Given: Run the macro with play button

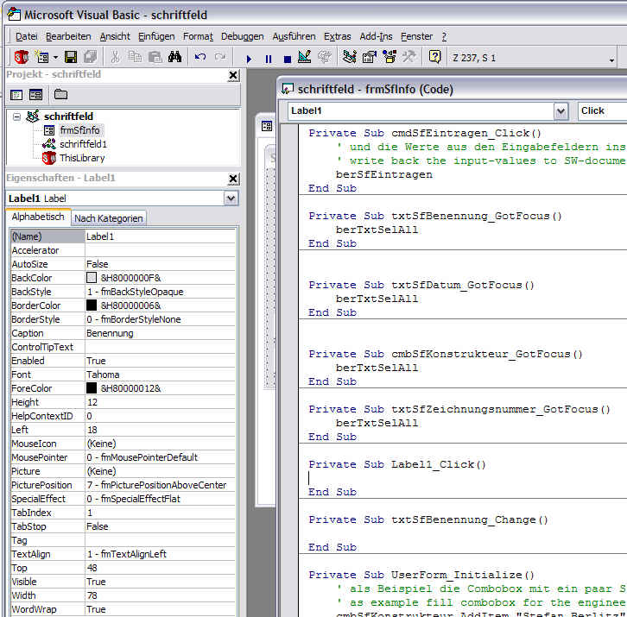Looking at the screenshot, I should (x=249, y=59).
